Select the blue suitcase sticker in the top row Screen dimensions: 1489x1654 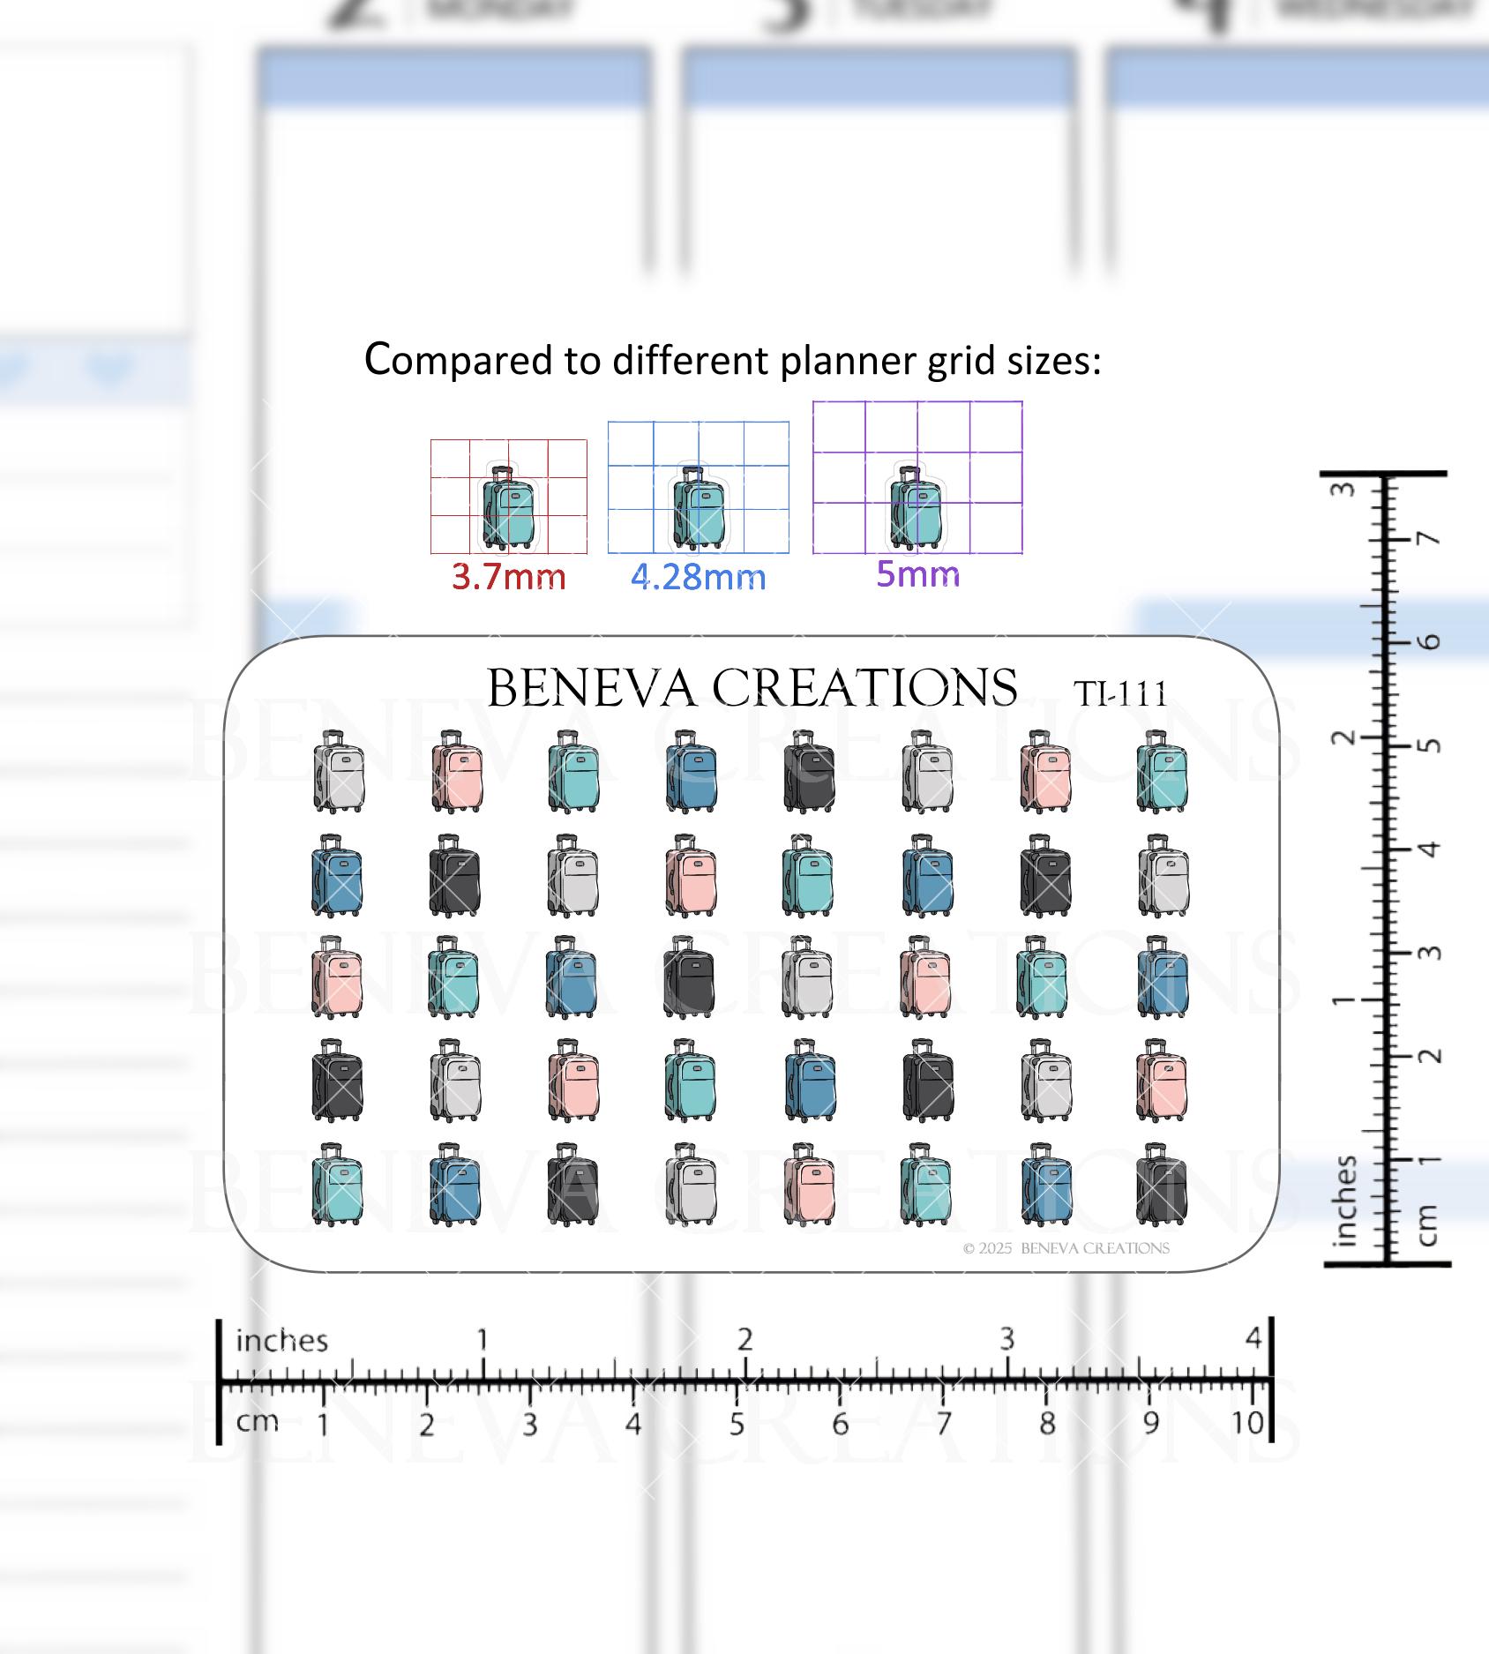[691, 771]
